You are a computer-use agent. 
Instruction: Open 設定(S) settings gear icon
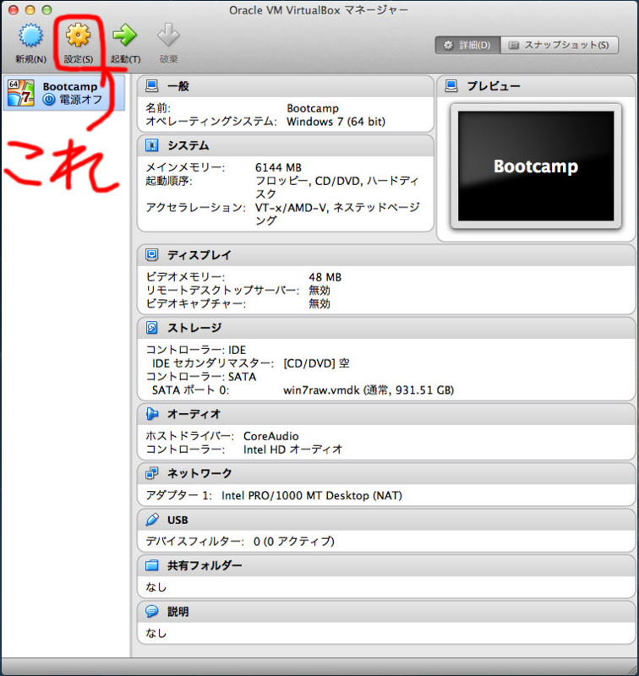point(78,35)
